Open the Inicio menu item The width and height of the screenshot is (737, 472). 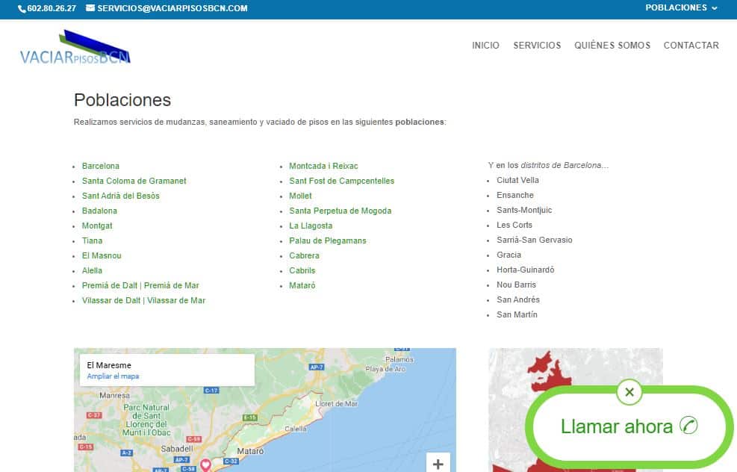tap(485, 46)
